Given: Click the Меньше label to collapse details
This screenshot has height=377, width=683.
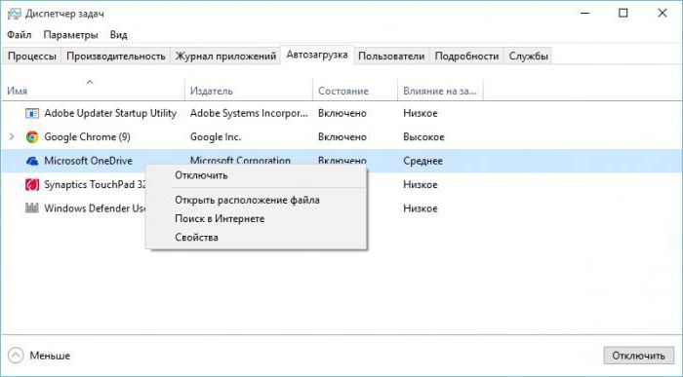Looking at the screenshot, I should 50,356.
